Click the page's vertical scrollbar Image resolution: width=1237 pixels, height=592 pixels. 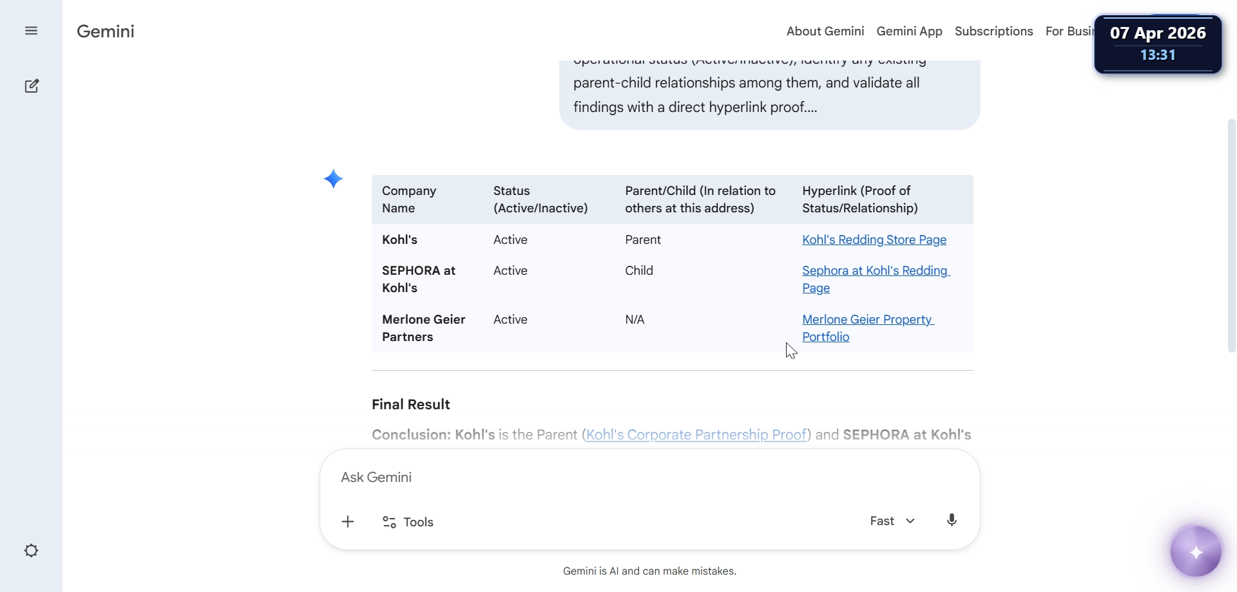[x=1231, y=236]
